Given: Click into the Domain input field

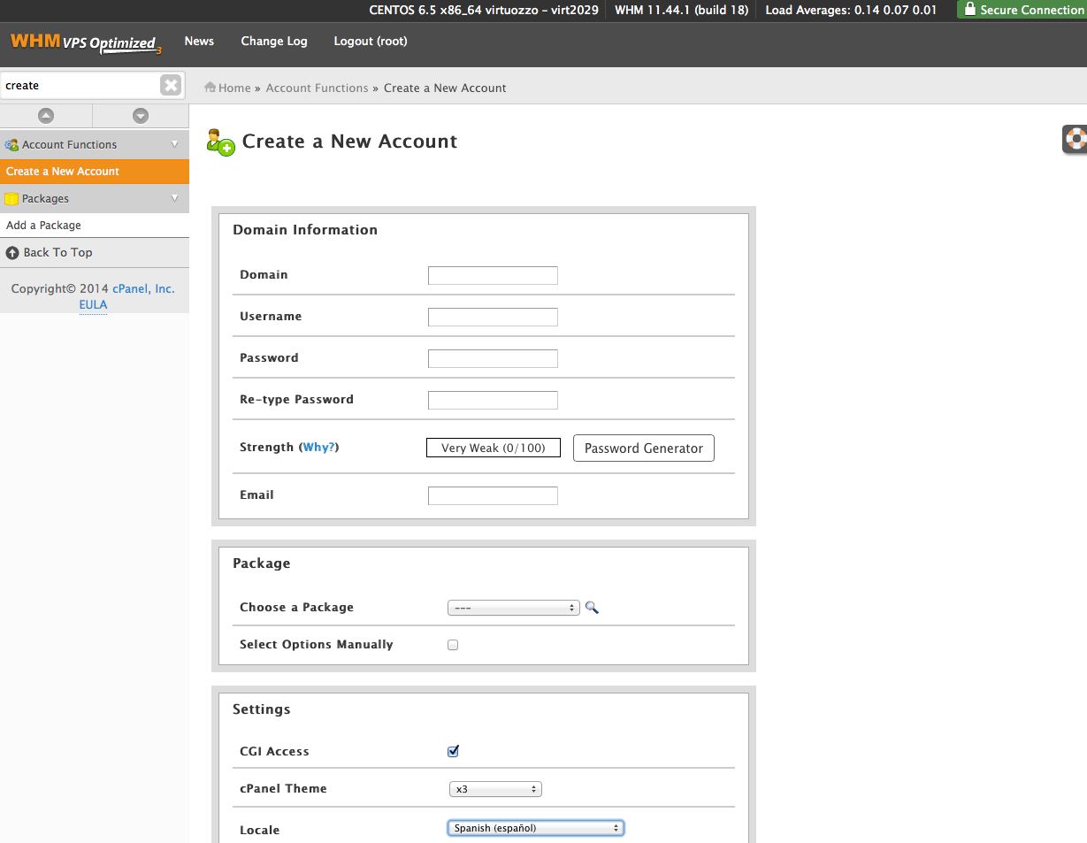Looking at the screenshot, I should [493, 275].
